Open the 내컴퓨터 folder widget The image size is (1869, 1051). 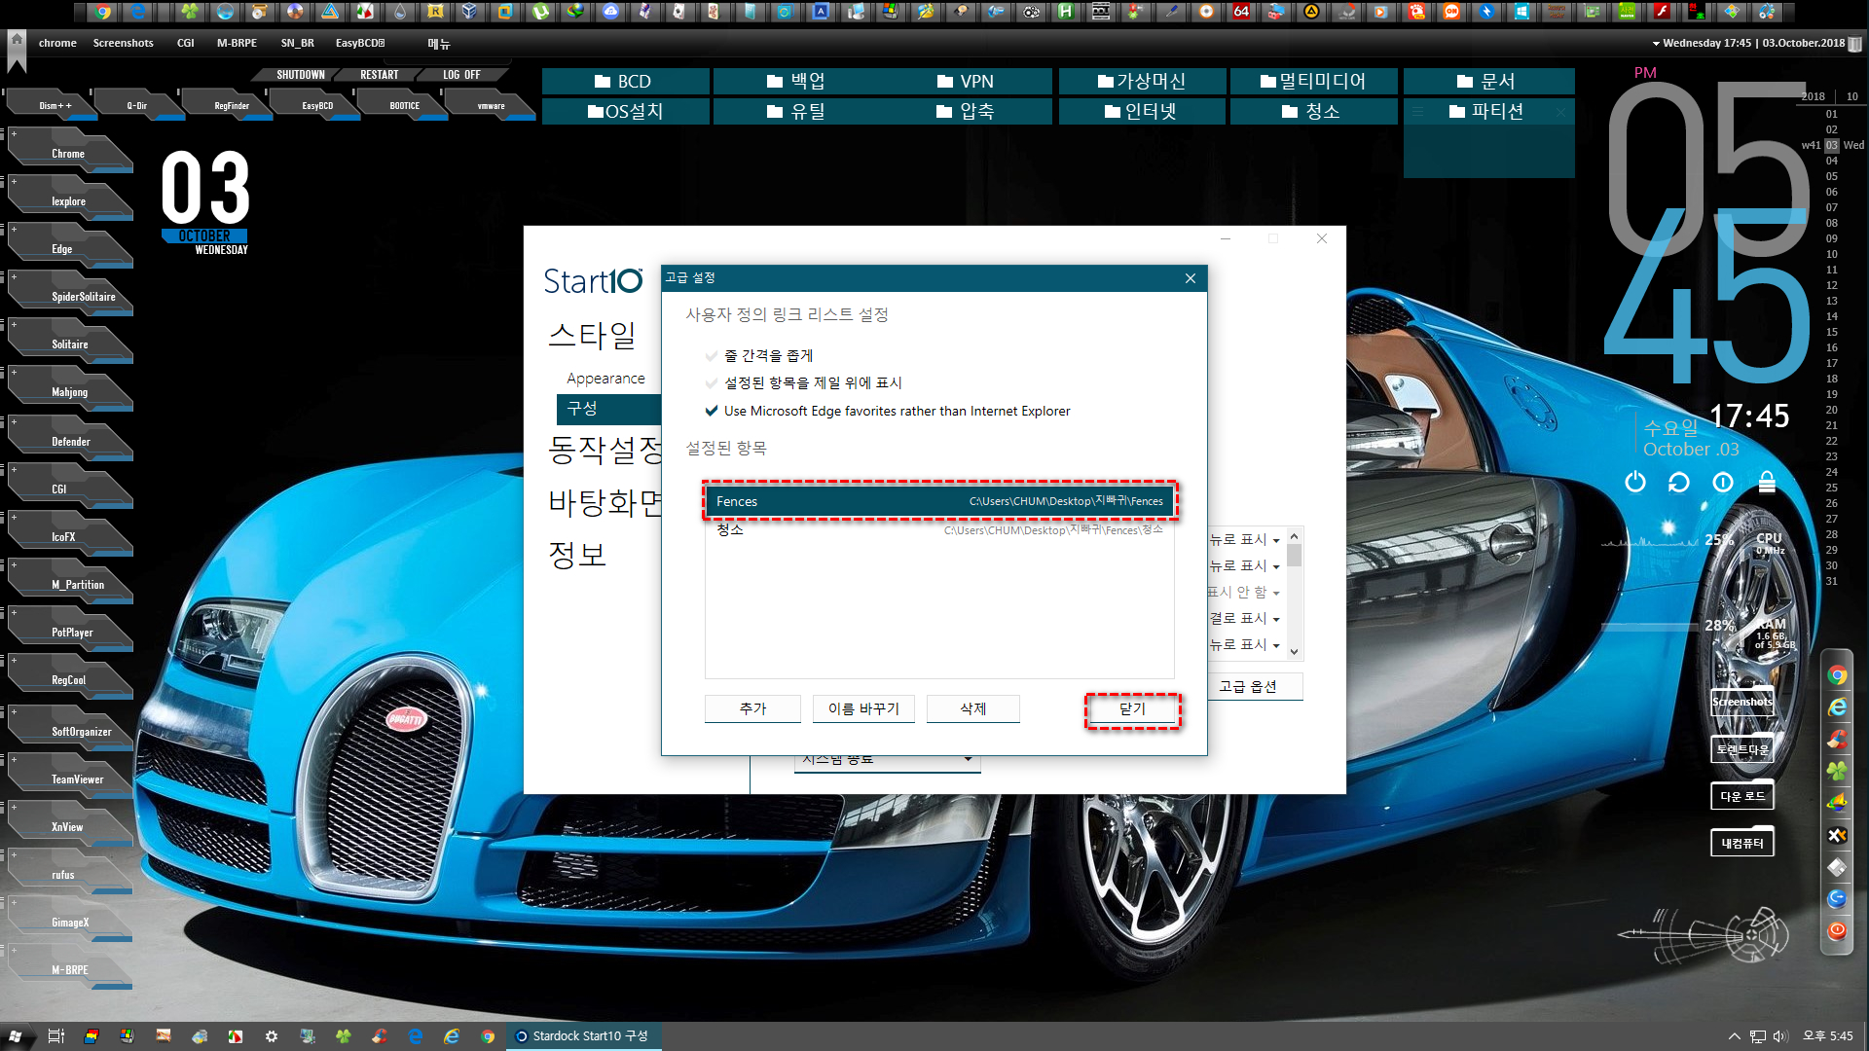(x=1742, y=844)
